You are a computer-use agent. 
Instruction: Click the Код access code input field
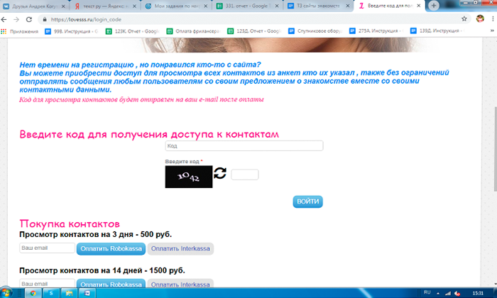tap(244, 145)
